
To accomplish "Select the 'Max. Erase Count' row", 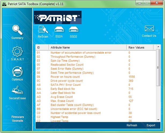I will pyautogui.click(x=96, y=101).
